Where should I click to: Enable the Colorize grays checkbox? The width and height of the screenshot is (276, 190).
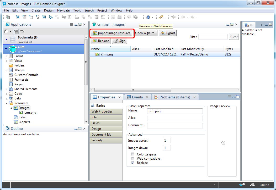point(133,154)
